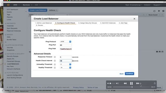This screenshot has height=93, width=166.
Task: Open the Privacy Policy link
Action: point(78,87)
